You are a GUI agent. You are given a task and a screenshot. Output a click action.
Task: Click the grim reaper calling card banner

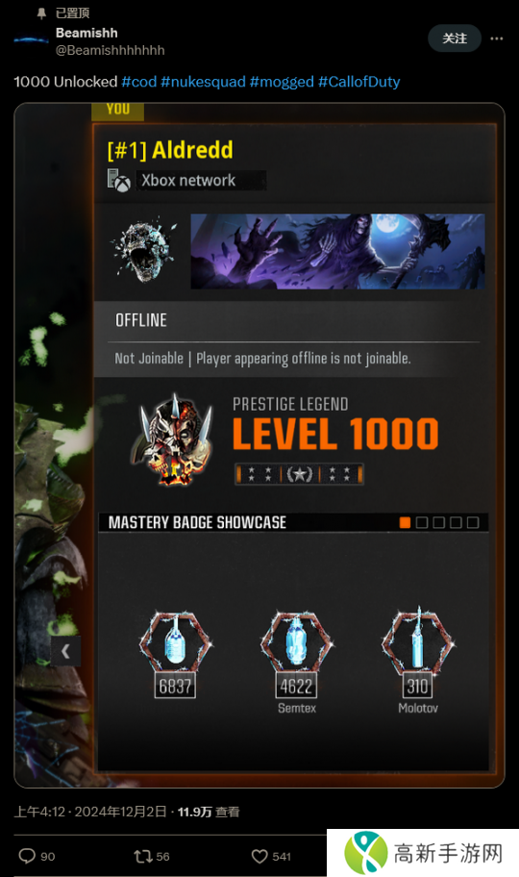click(337, 251)
